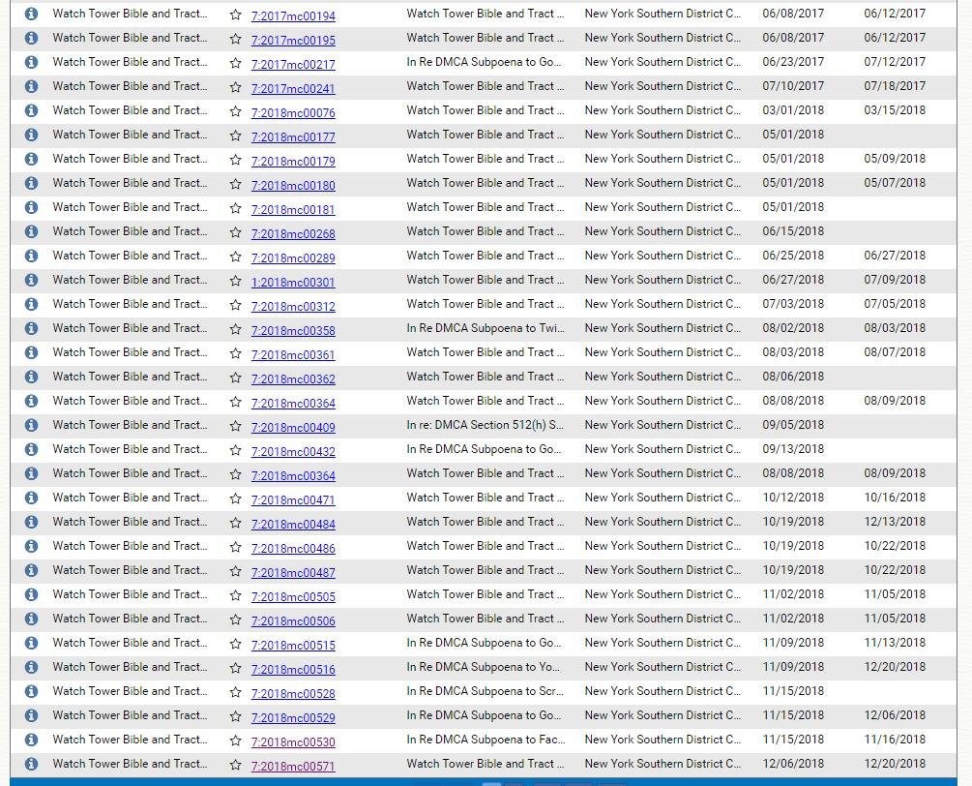Select title 'In Re DMCA Subpoena to Yo...'
The image size is (972, 786).
point(484,666)
